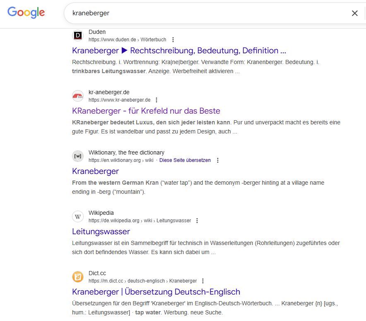Open three-dot menu for Wikipedia result
Screen dimensions: 366x321
coord(197,221)
